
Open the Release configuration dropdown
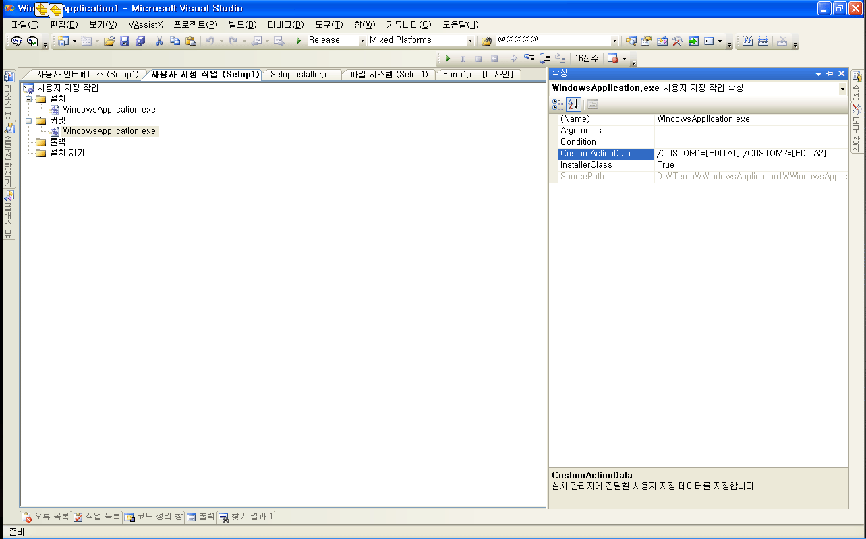[x=362, y=41]
